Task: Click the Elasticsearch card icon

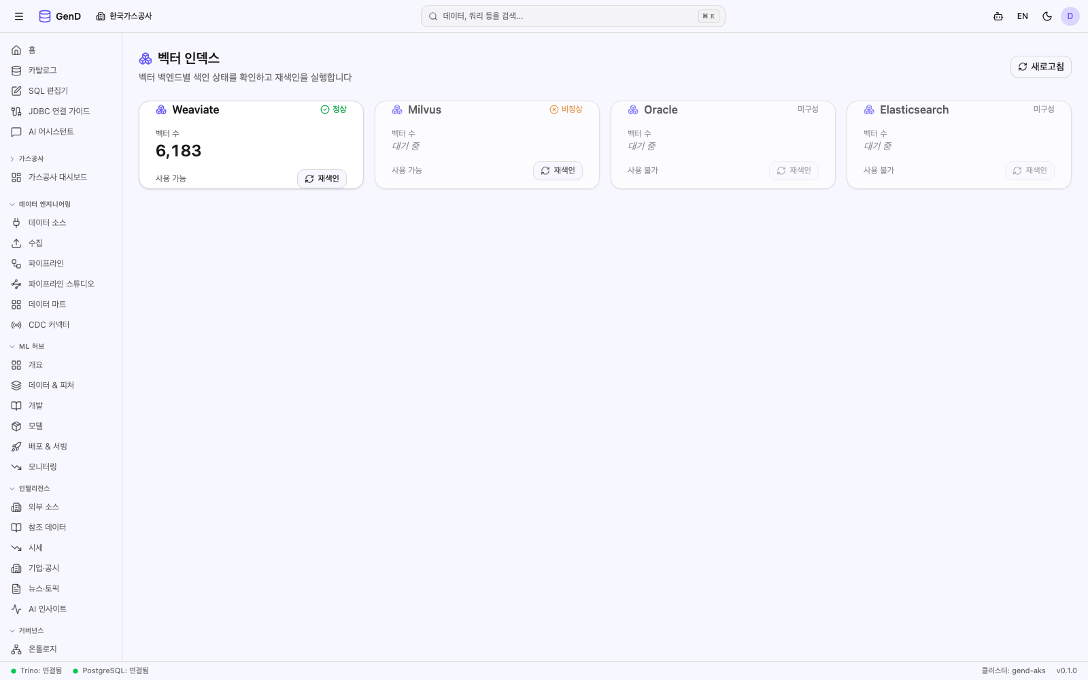Action: click(869, 110)
